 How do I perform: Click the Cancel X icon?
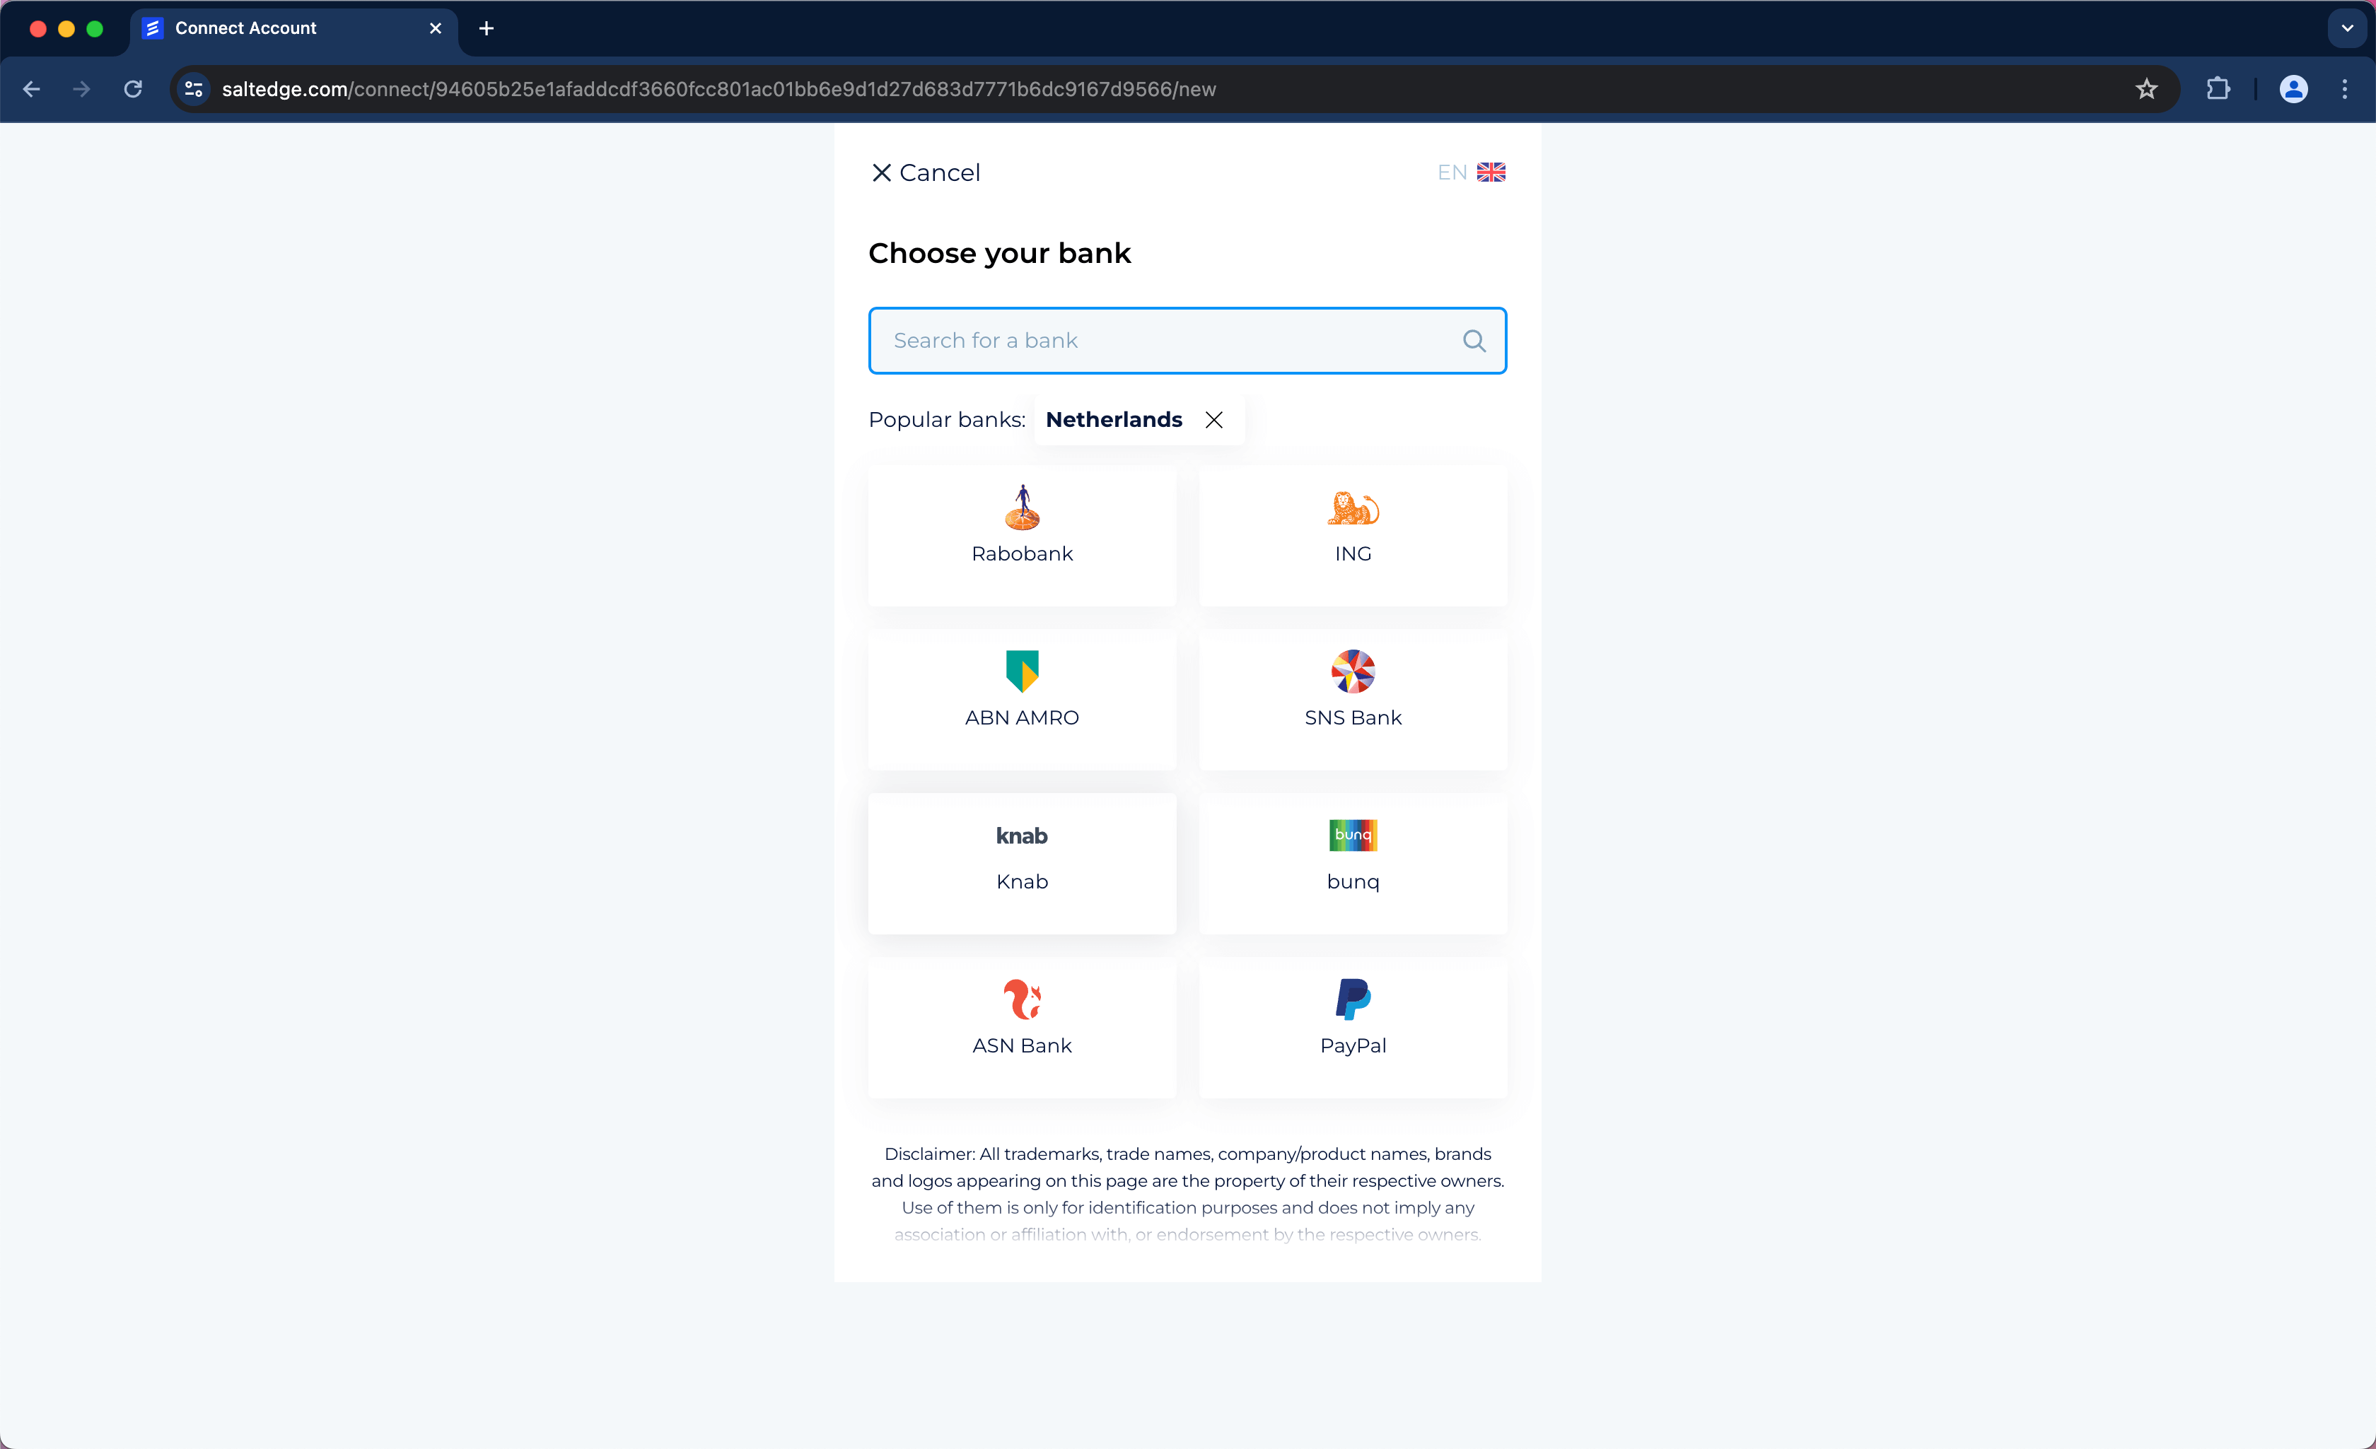click(x=881, y=172)
